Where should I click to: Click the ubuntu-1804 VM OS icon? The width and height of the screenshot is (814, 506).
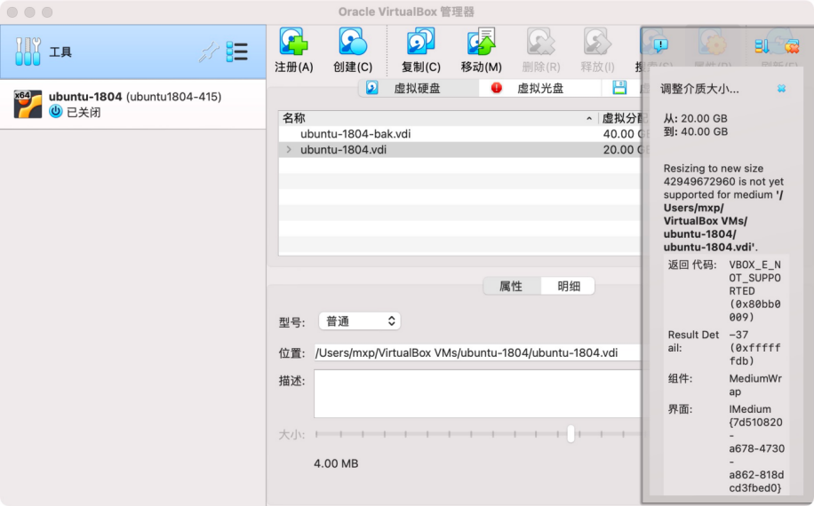28,104
